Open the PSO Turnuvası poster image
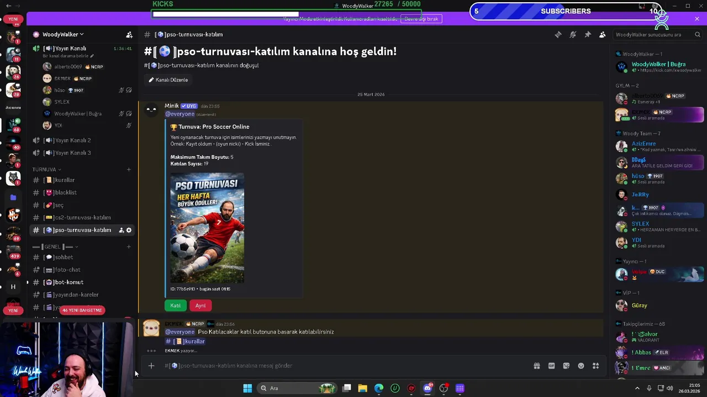This screenshot has width=707, height=397. click(x=207, y=228)
